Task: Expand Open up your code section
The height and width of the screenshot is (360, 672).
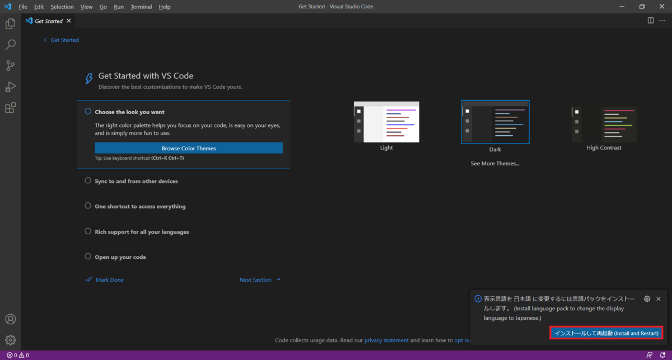Action: (120, 257)
